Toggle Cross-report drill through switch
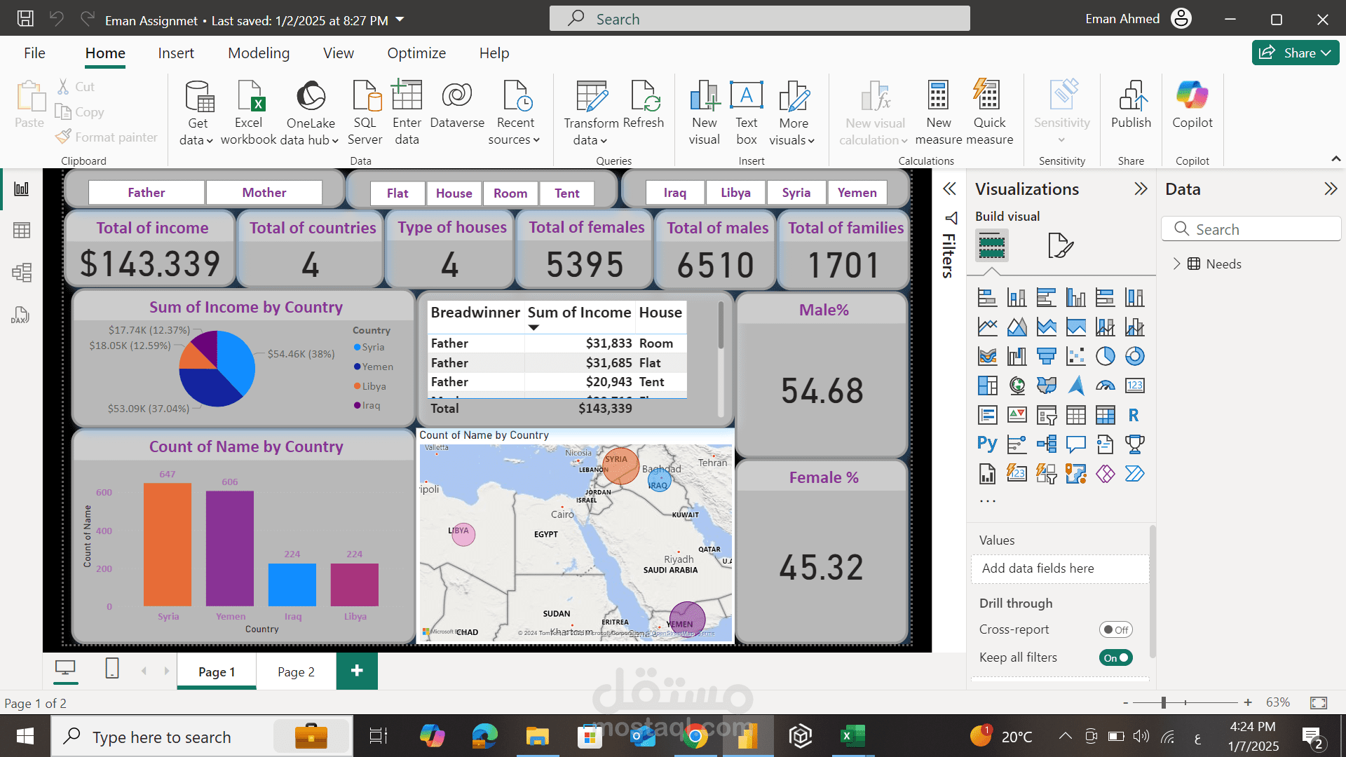1346x757 pixels. pos(1115,629)
